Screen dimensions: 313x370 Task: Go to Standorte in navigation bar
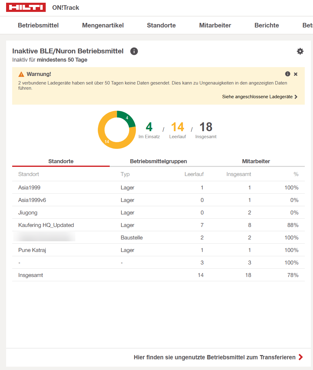click(x=161, y=25)
